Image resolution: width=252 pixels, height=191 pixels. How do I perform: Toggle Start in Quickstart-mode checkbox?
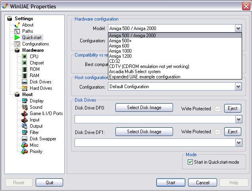tap(190, 162)
